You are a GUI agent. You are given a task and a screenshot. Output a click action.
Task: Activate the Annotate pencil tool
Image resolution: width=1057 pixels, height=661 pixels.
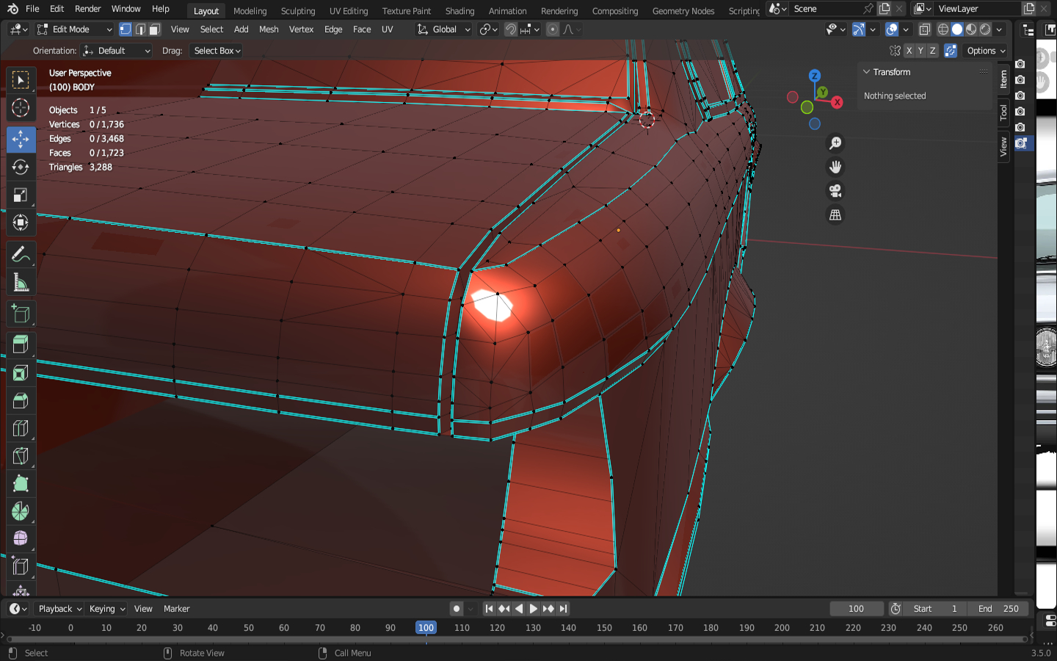click(x=21, y=255)
